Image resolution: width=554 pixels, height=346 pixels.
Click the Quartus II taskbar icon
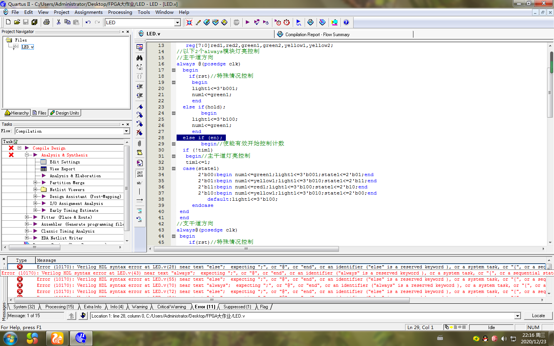pos(81,338)
